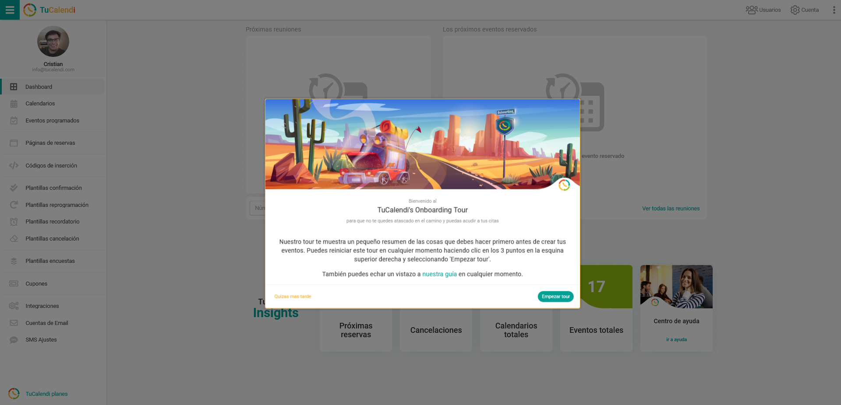This screenshot has height=405, width=841.
Task: Click the Cuentas de Email envelope icon
Action: coord(14,323)
